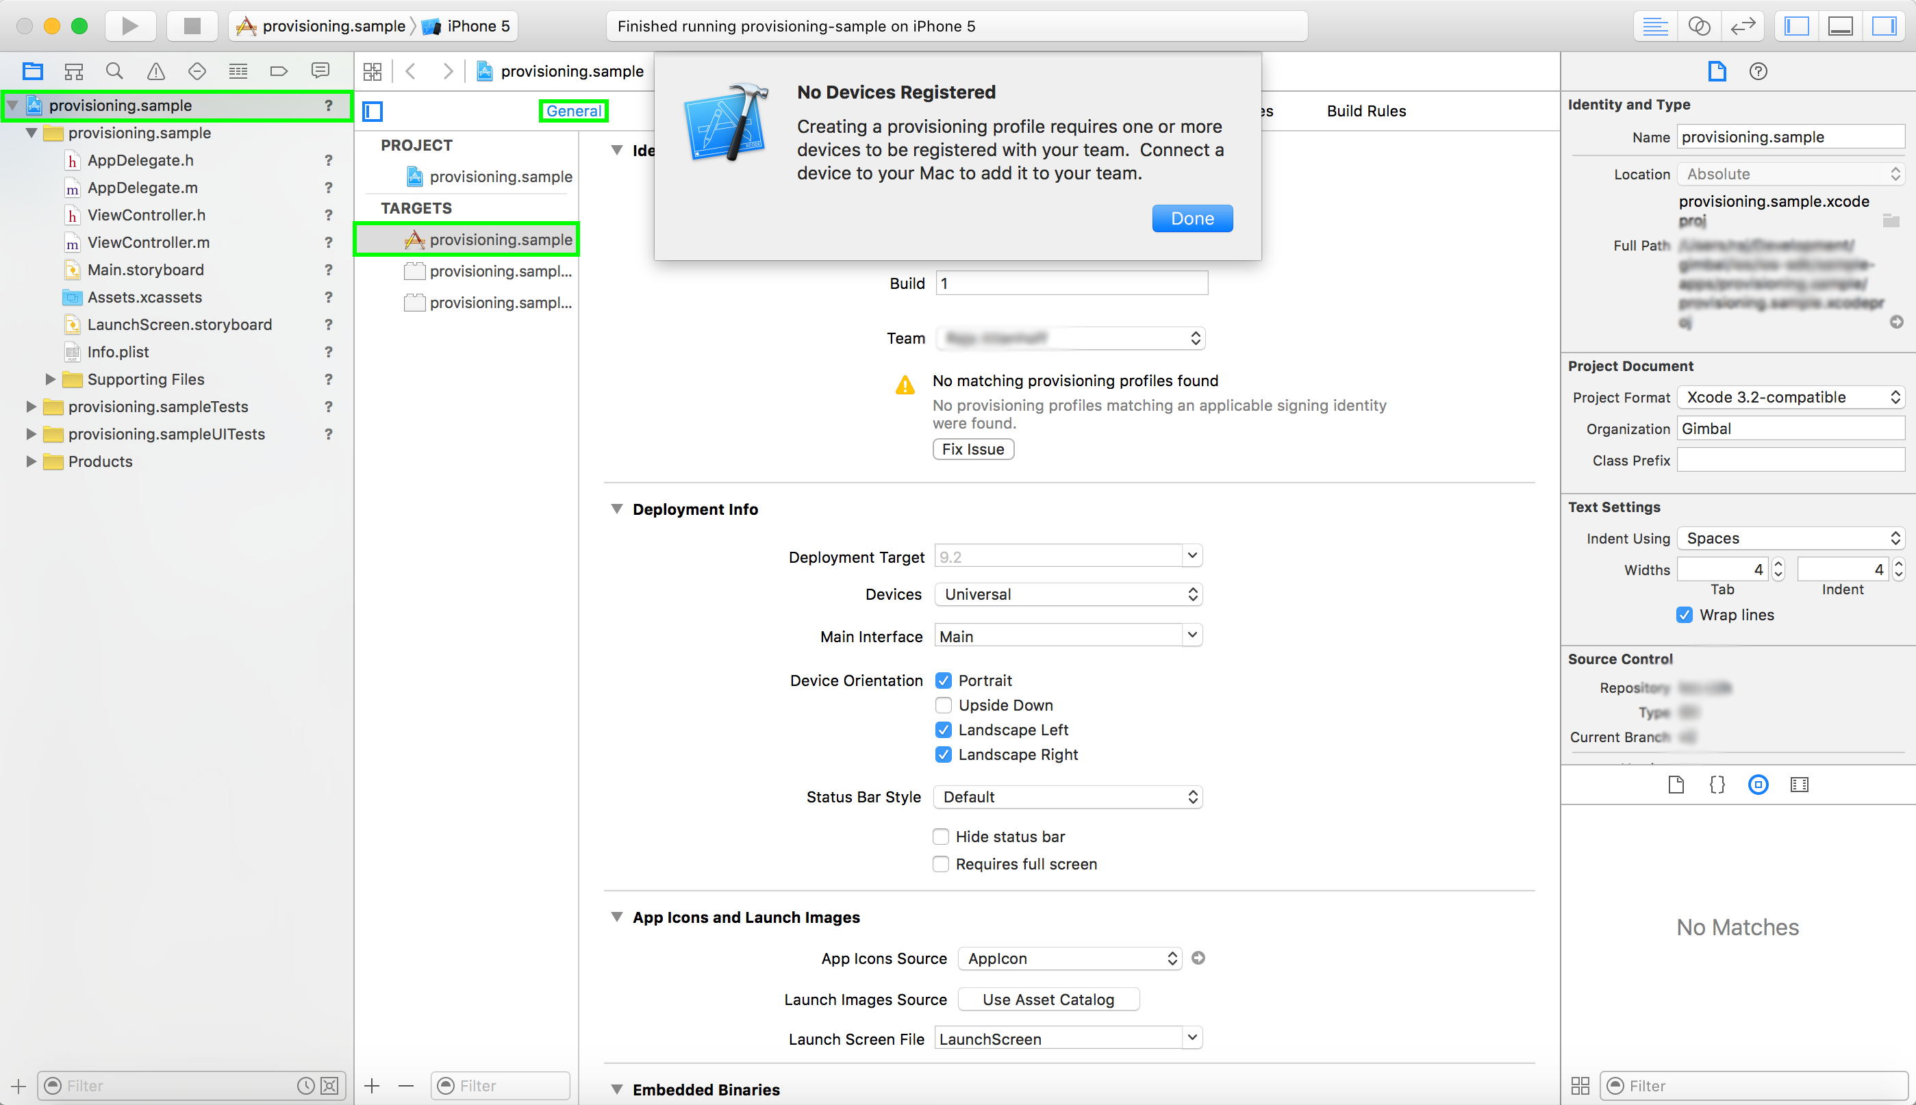1916x1105 pixels.
Task: Open the issue navigator warning icon
Action: tap(155, 71)
